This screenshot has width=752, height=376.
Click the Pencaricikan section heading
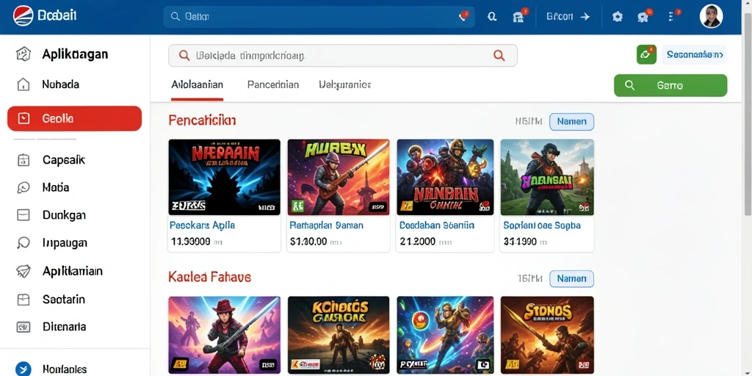pyautogui.click(x=202, y=120)
